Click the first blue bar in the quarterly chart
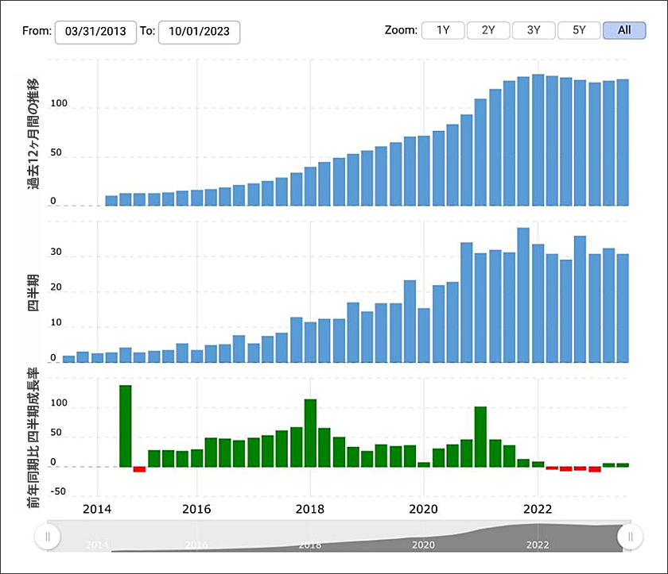Viewport: 668px width, 574px height. (68, 359)
